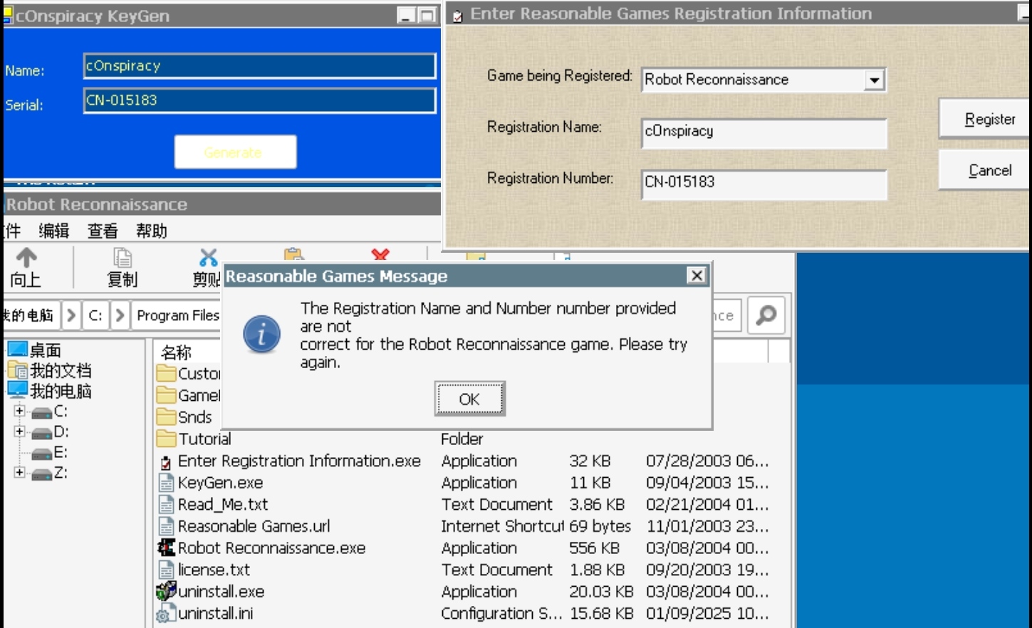Select the Desktop (桌面) icon in tree
Screen dimensions: 1032x628
pyautogui.click(x=17, y=350)
